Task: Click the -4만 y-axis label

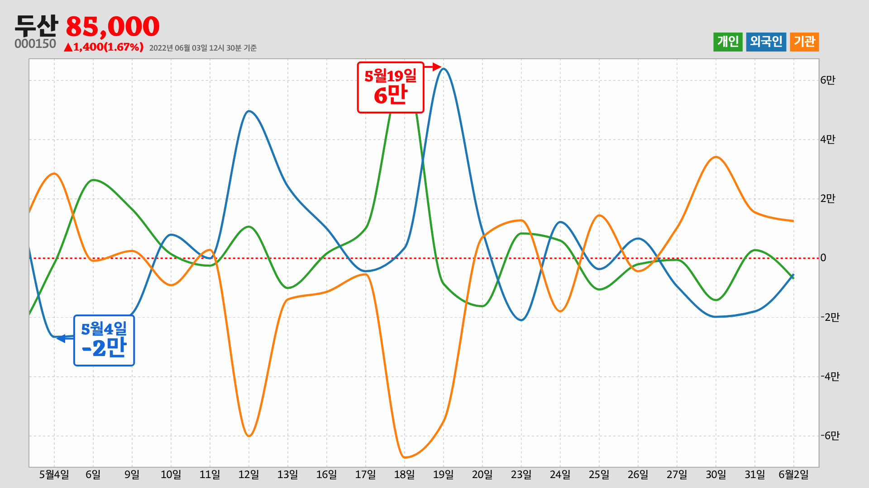Action: coord(830,376)
